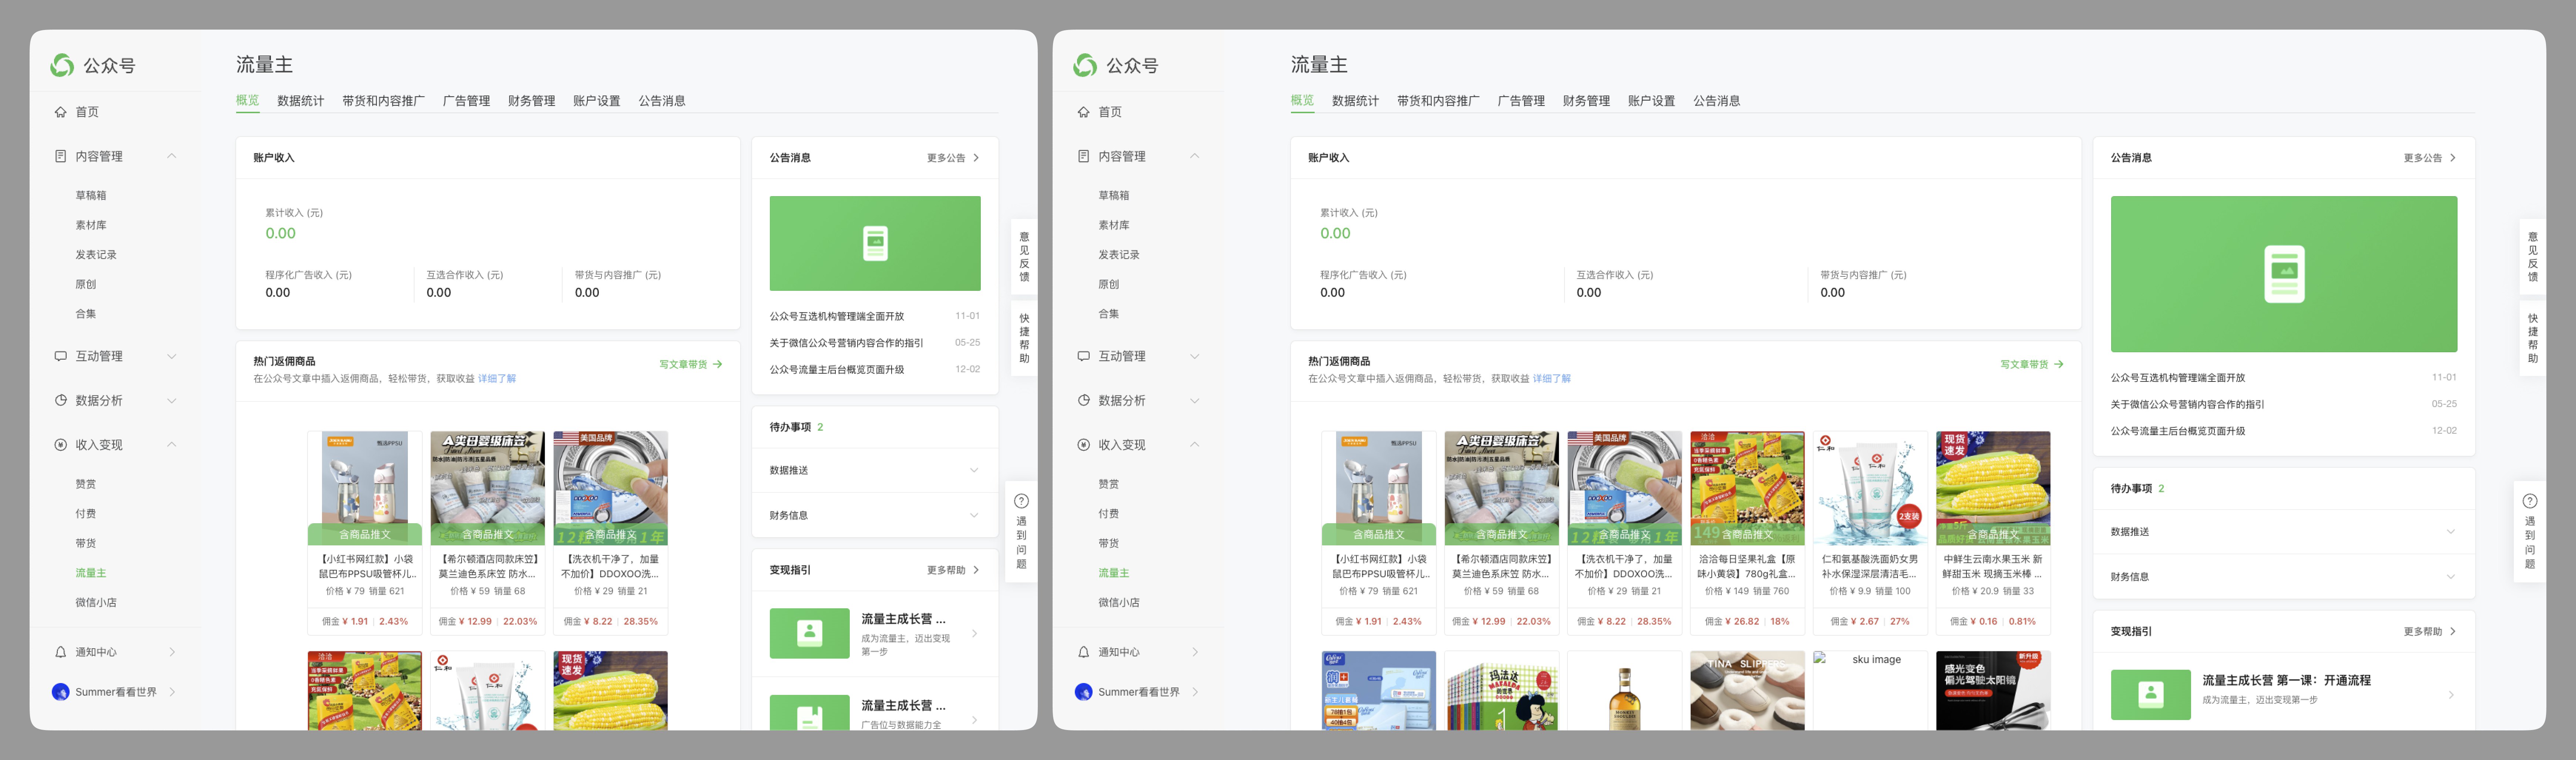The width and height of the screenshot is (2576, 760).
Task: Open the 详细了解 link in the left window
Action: click(497, 379)
